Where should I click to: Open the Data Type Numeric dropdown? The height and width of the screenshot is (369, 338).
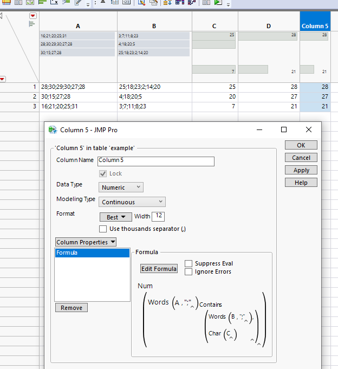[121, 187]
